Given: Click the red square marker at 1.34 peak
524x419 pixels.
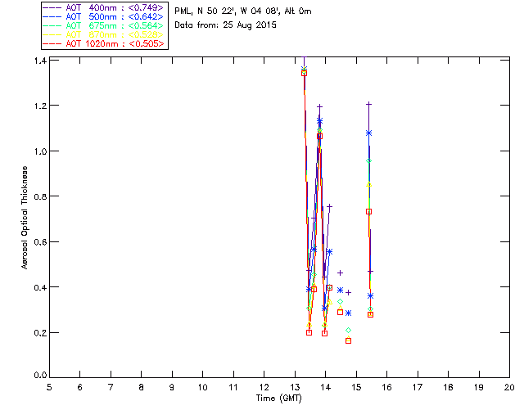Looking at the screenshot, I should pos(304,73).
